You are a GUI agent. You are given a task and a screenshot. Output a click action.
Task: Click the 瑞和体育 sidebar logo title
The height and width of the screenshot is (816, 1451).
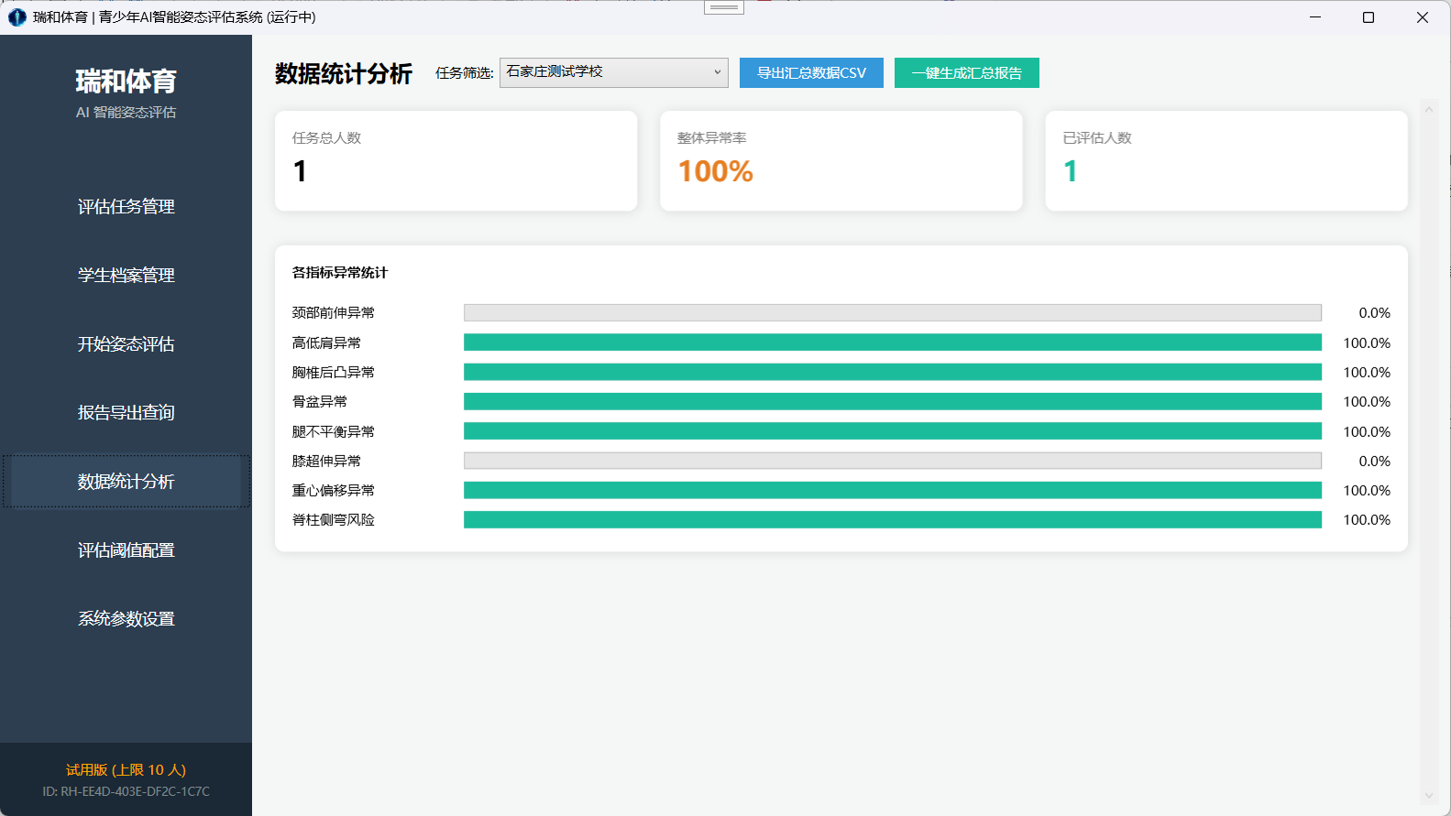coord(126,82)
